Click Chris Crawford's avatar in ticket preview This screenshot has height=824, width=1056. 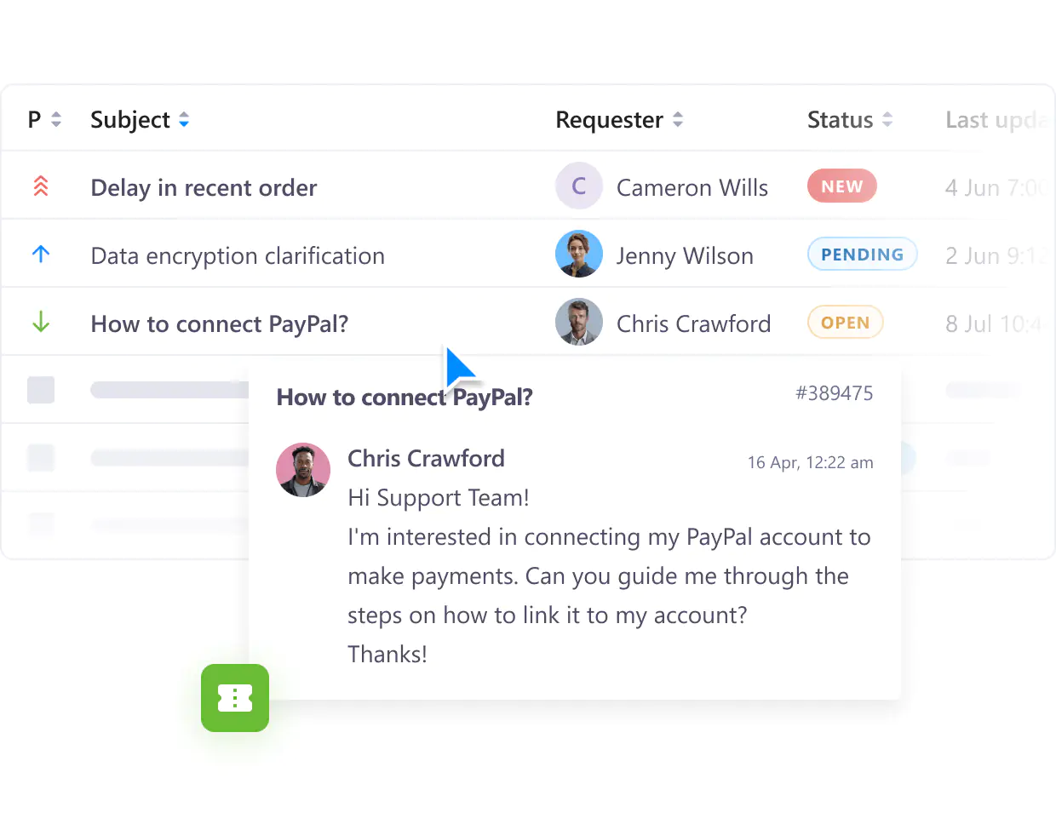click(x=303, y=470)
